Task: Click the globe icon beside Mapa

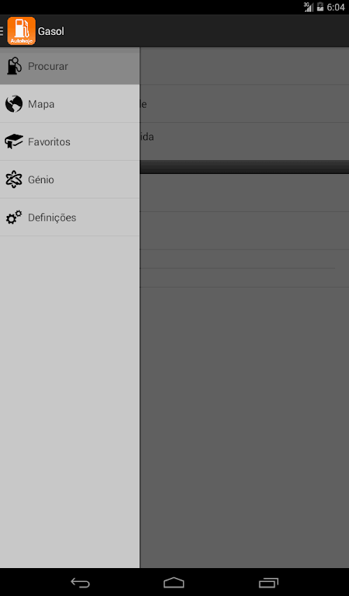Action: tap(14, 104)
